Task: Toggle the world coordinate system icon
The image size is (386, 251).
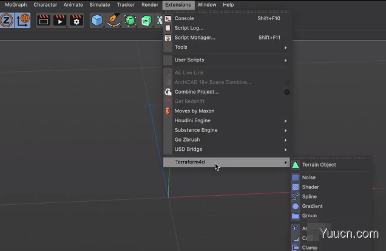Action: pos(22,20)
